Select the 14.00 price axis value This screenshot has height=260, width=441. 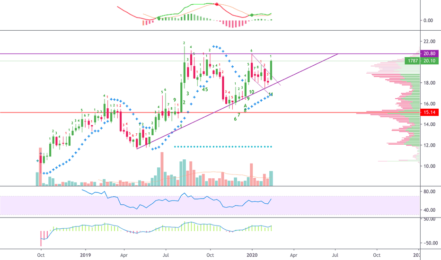tap(429, 124)
